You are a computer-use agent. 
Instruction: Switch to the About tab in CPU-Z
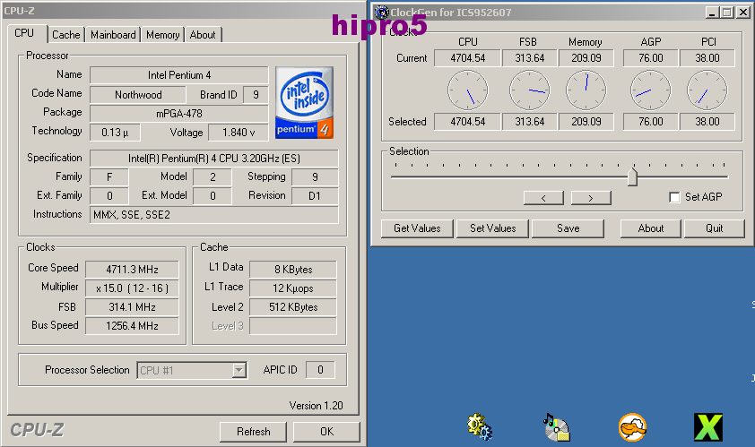203,35
